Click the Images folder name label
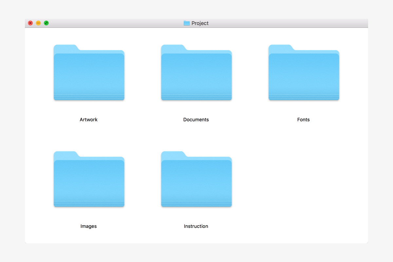This screenshot has width=393, height=262. [x=88, y=226]
